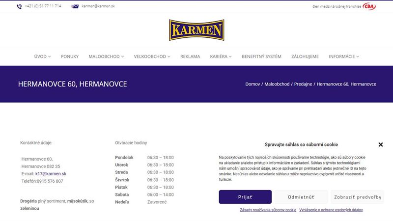
Task: Go to Benefitný systém page
Action: 261,56
